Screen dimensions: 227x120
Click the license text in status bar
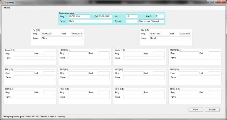[x=34, y=116]
